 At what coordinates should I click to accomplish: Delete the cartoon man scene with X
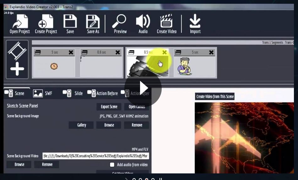click(211, 52)
